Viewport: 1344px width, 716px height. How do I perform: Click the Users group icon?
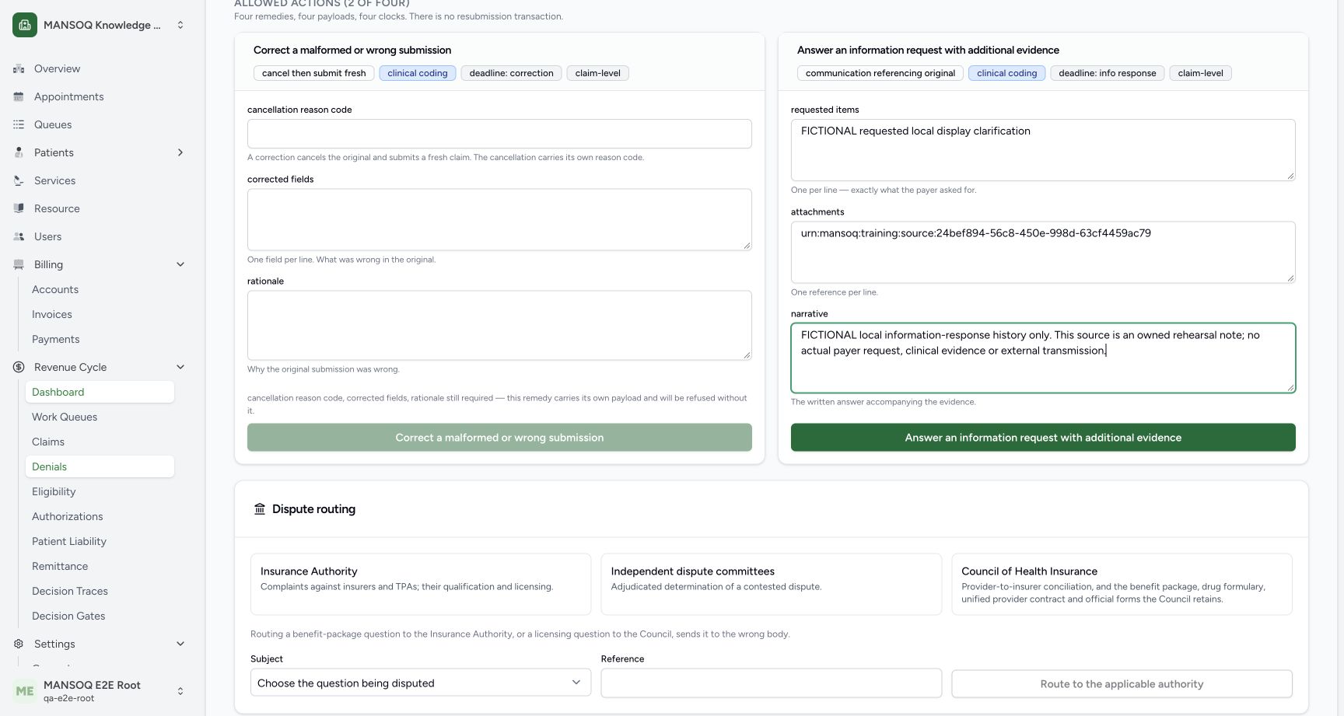point(19,236)
